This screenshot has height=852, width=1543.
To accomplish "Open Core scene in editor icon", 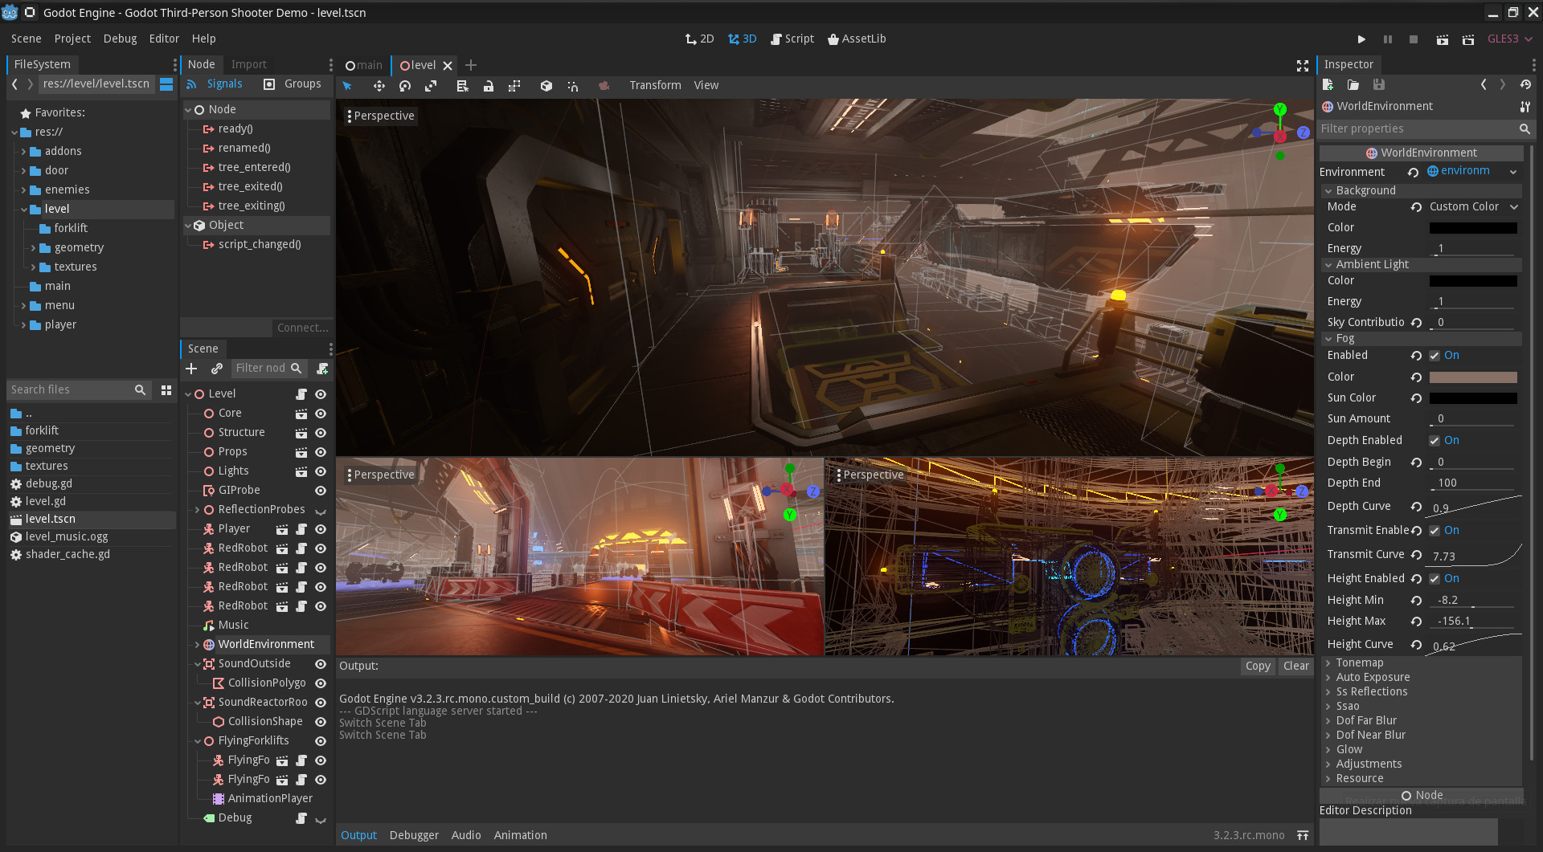I will 301,413.
